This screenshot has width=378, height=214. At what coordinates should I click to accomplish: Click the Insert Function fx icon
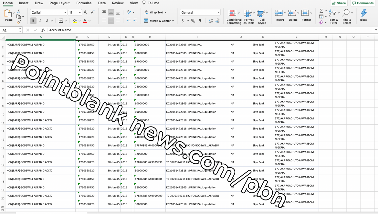(x=43, y=30)
